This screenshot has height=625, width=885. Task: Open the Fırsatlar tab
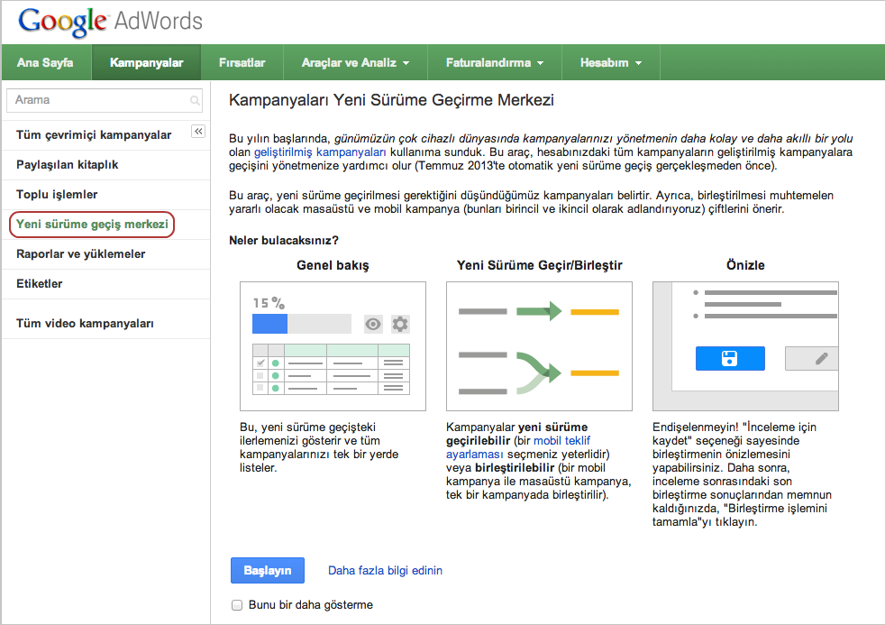[242, 62]
